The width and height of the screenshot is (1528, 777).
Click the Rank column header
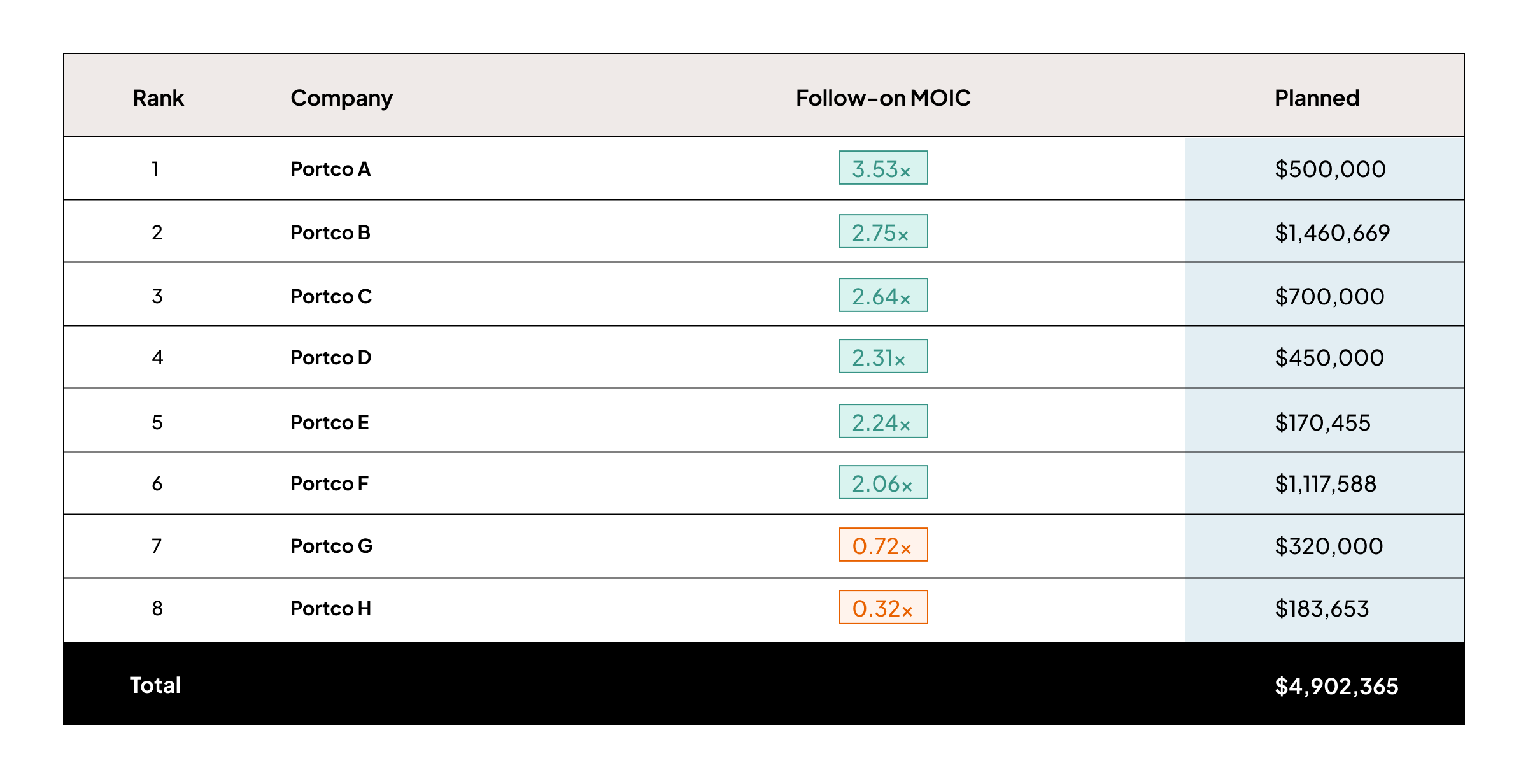click(x=158, y=98)
